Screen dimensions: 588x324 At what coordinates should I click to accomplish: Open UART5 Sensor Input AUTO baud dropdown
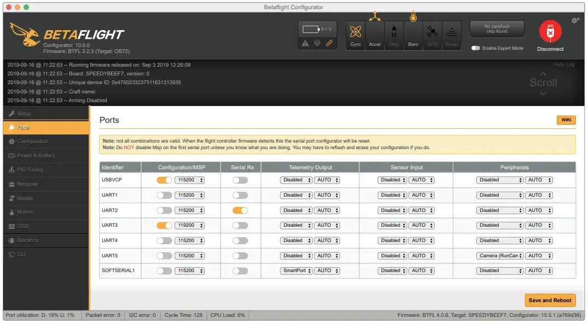[x=422, y=256]
